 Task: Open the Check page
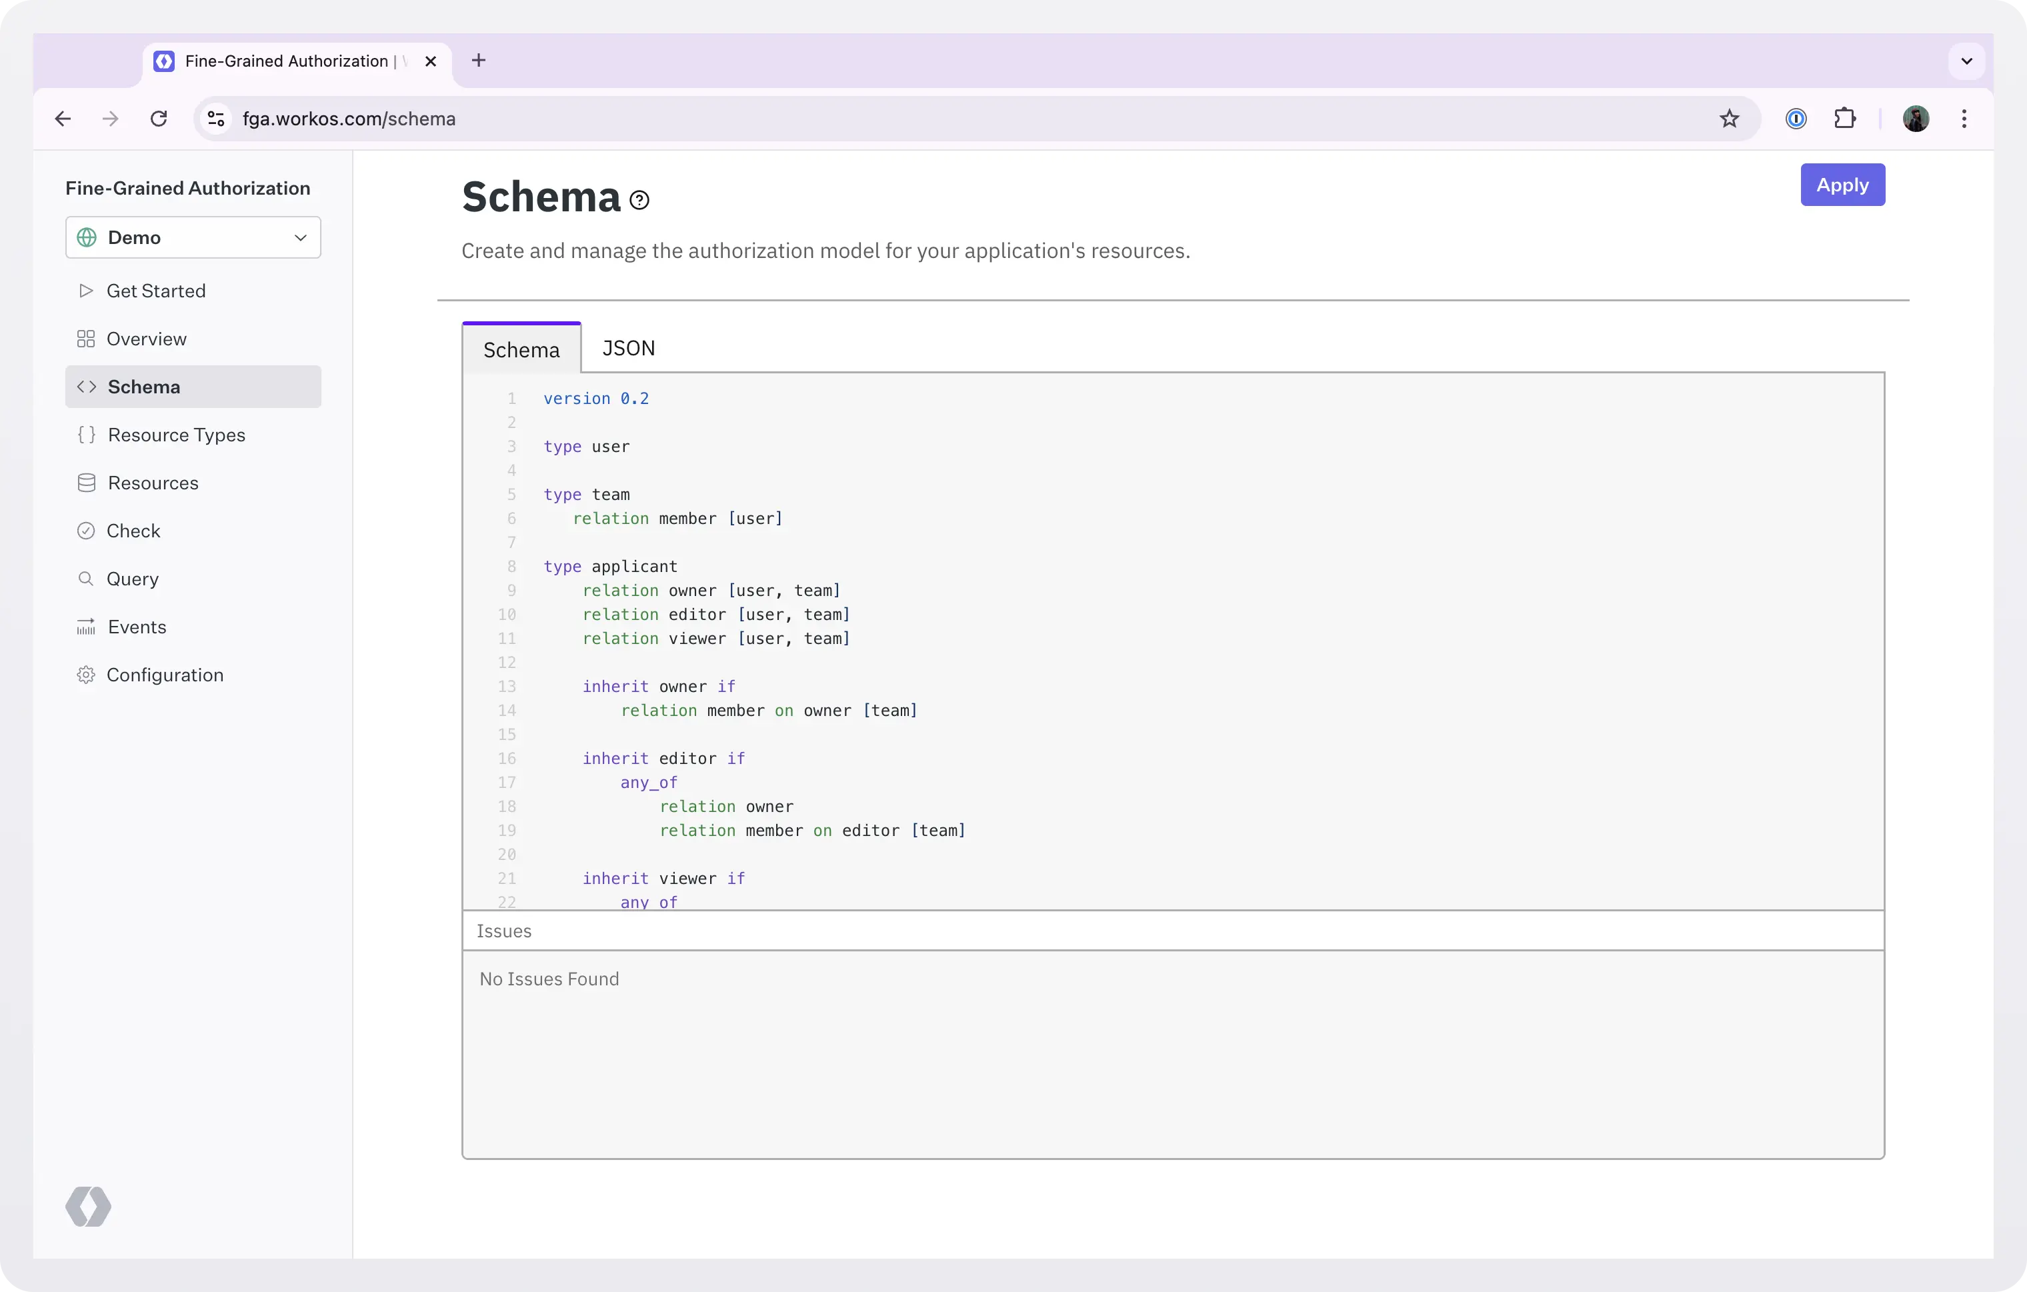[193, 531]
